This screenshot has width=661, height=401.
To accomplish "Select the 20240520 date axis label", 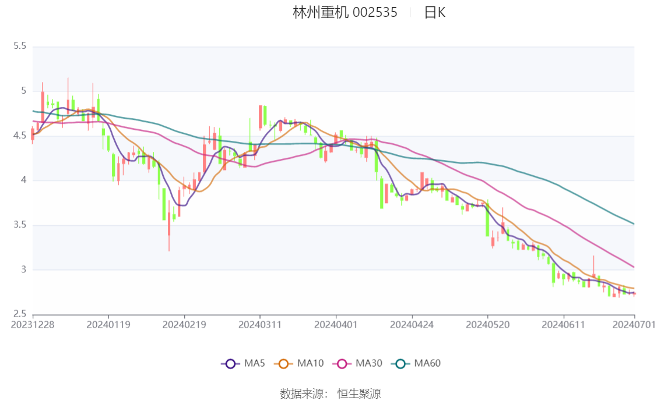I will (488, 325).
